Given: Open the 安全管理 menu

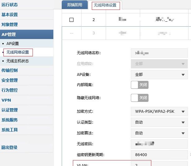Looking at the screenshot, I should tap(27, 80).
